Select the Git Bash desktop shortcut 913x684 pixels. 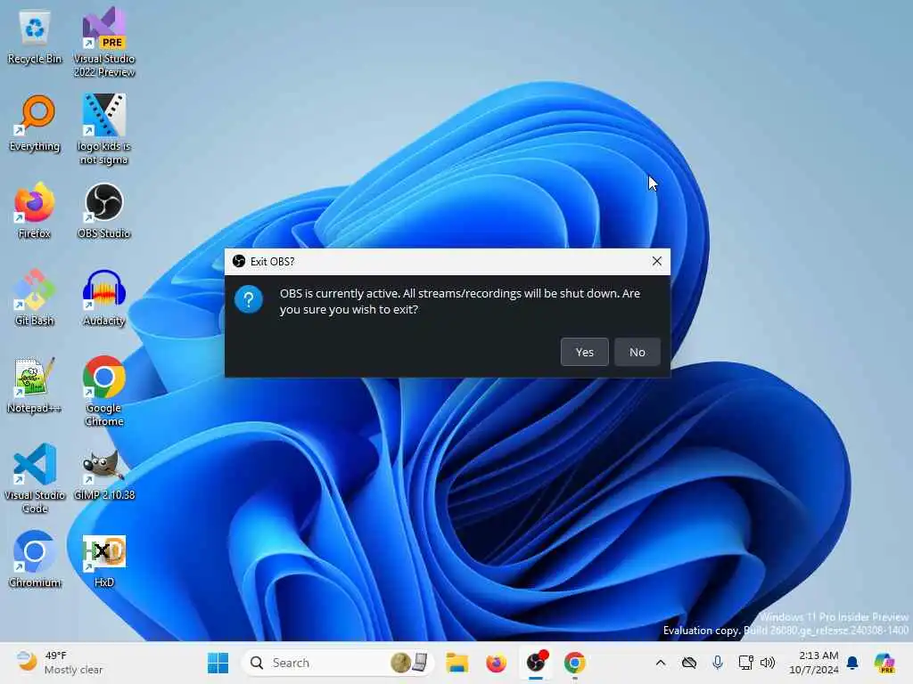point(35,297)
